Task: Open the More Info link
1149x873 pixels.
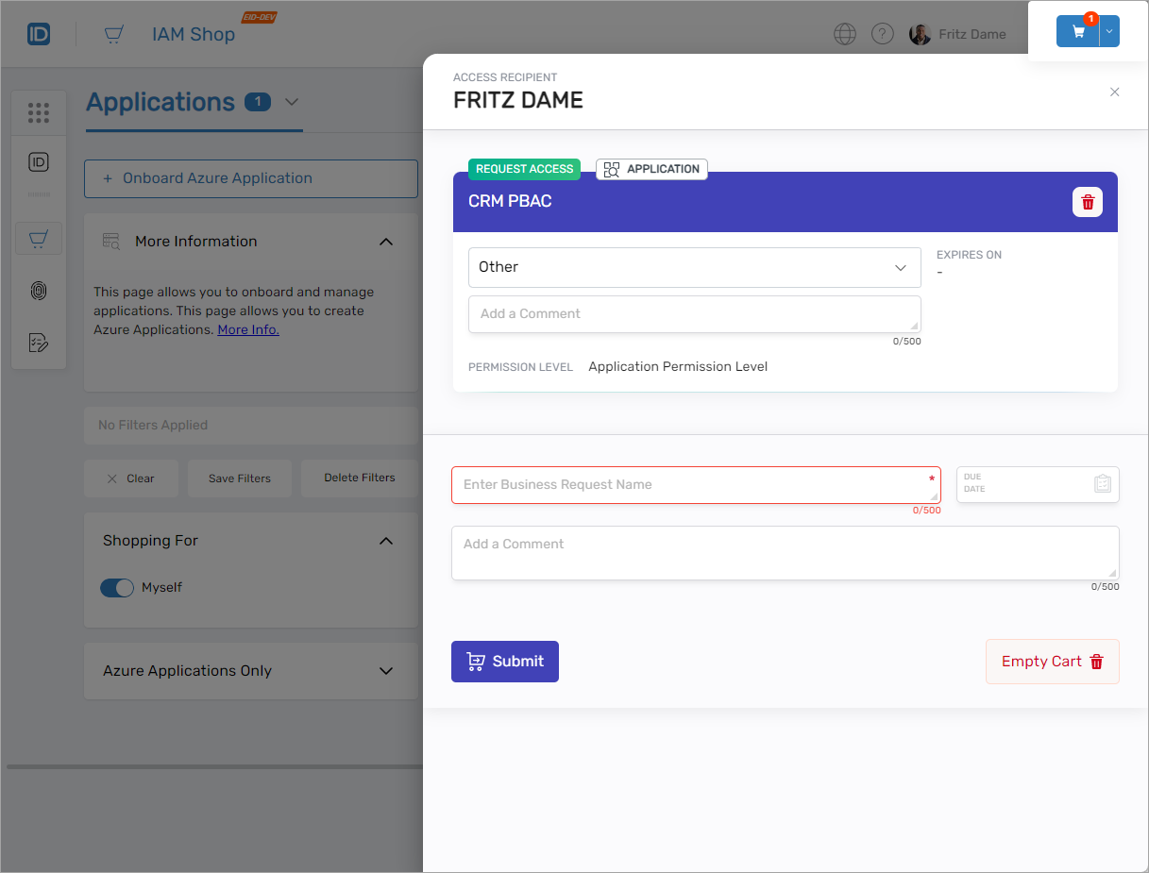Action: point(248,329)
